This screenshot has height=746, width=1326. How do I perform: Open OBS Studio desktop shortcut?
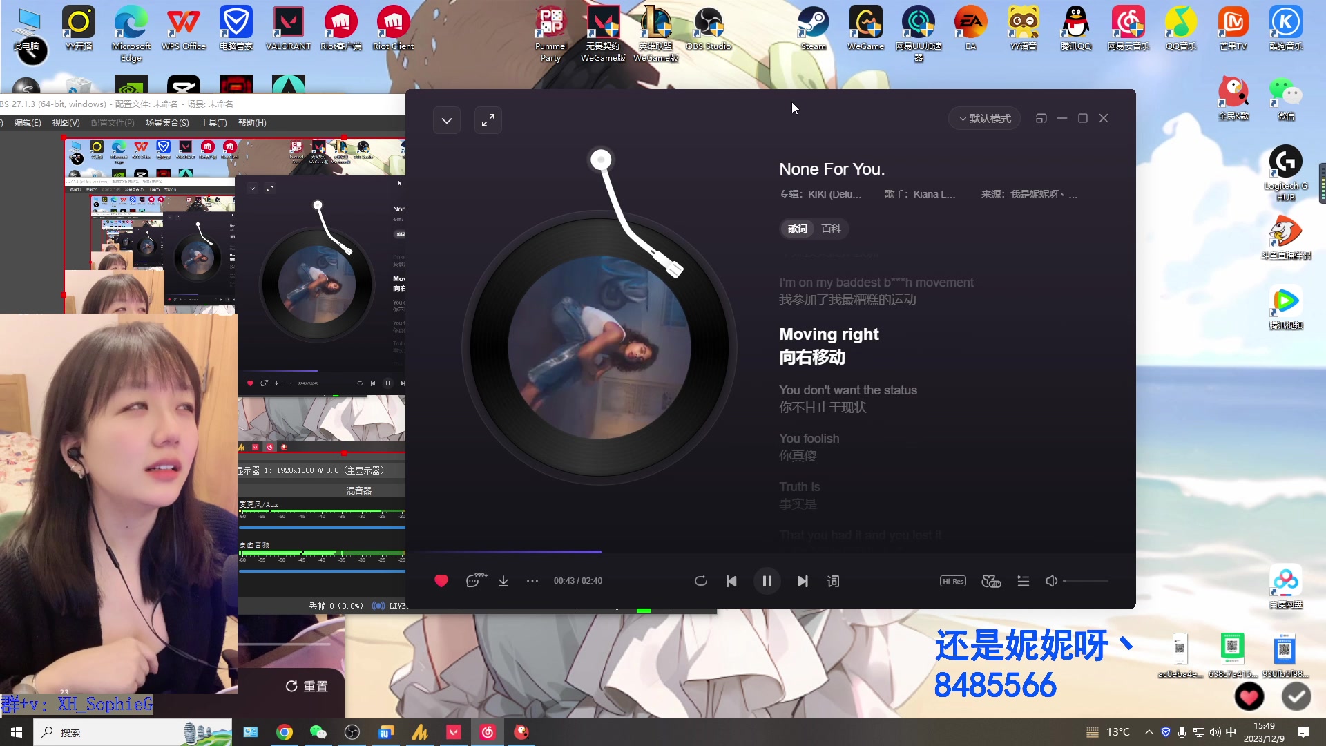(709, 29)
